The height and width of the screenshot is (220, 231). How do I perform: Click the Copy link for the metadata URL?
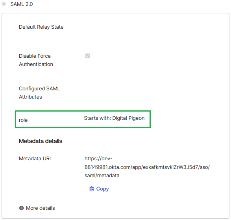103,189
